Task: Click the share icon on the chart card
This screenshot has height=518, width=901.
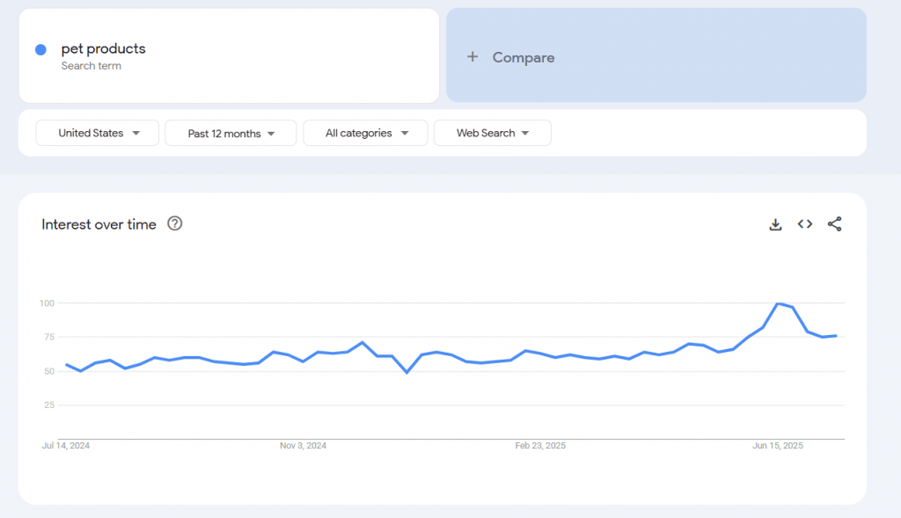Action: click(x=834, y=224)
